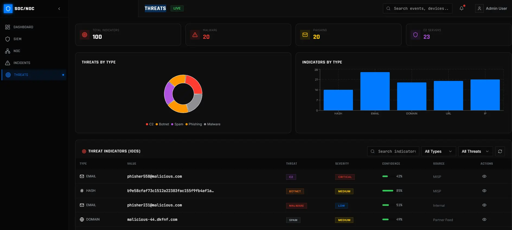View details of malicious-44.dkfnf.com row
The image size is (512, 230).
click(x=484, y=219)
